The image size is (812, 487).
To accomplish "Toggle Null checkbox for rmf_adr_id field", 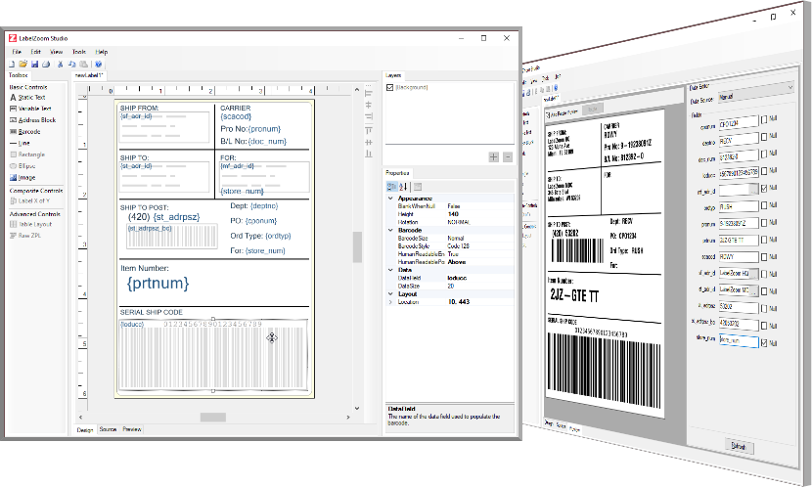I will pyautogui.click(x=764, y=189).
